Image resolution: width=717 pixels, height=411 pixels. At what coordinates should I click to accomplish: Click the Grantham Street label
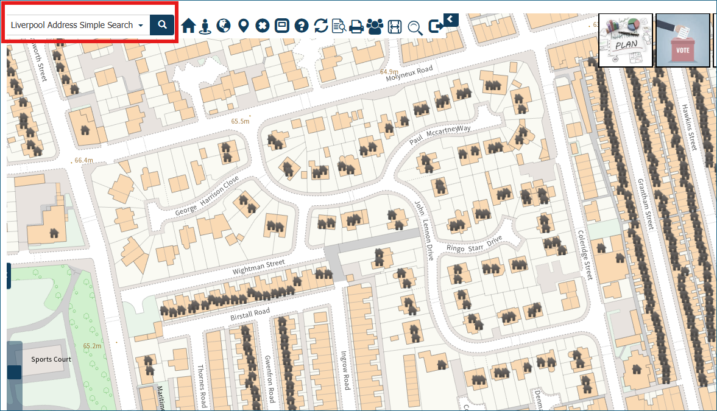click(646, 203)
